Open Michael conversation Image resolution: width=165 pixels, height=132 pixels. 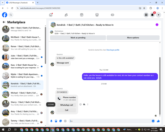[22, 94]
